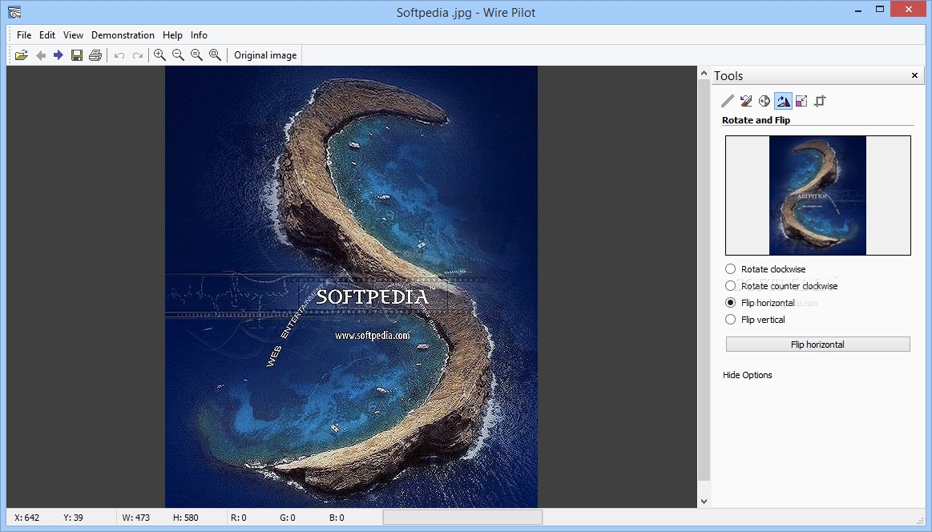The width and height of the screenshot is (932, 532).
Task: Collapse options with Hide Options
Action: pos(747,375)
